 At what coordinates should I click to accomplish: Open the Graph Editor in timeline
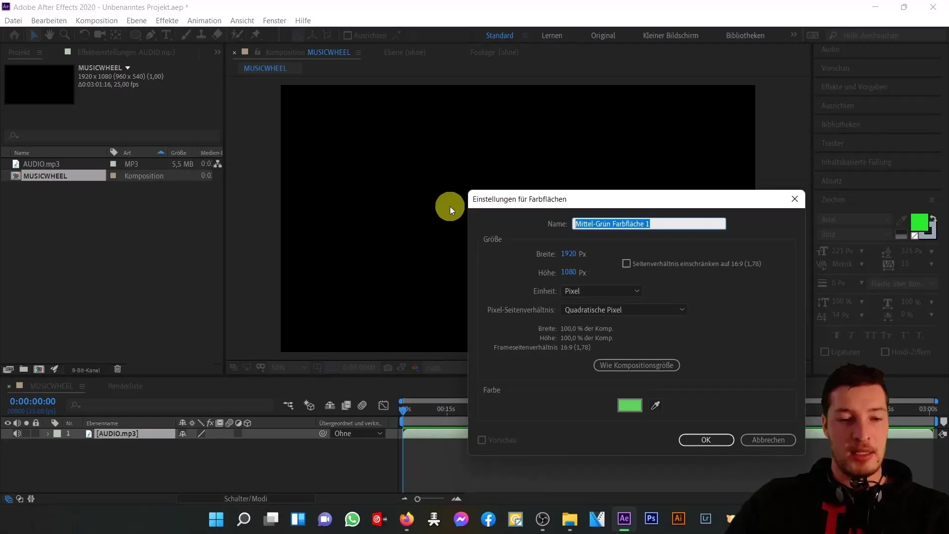pyautogui.click(x=384, y=405)
